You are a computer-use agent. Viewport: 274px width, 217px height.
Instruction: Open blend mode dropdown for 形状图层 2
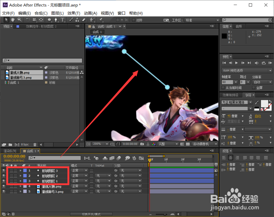click(79, 176)
